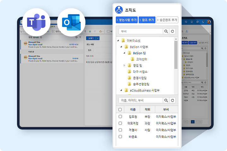
Task: Toggle the 참조 checkbox in compose toolbar
Action: click(x=53, y=31)
